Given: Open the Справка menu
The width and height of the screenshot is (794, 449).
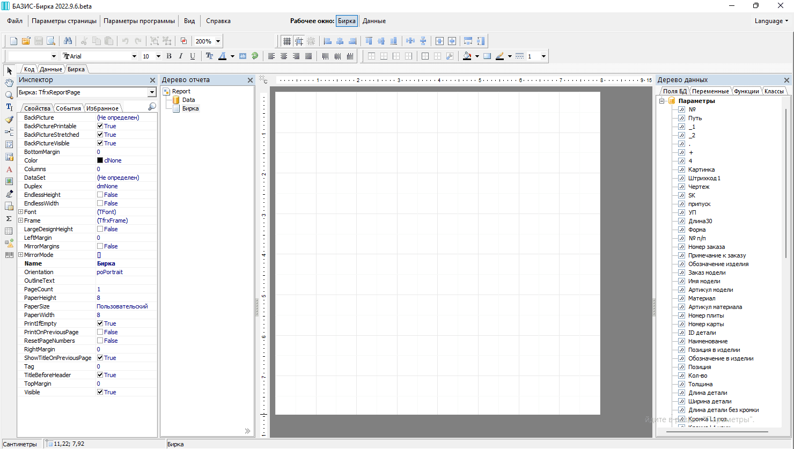Looking at the screenshot, I should (218, 21).
